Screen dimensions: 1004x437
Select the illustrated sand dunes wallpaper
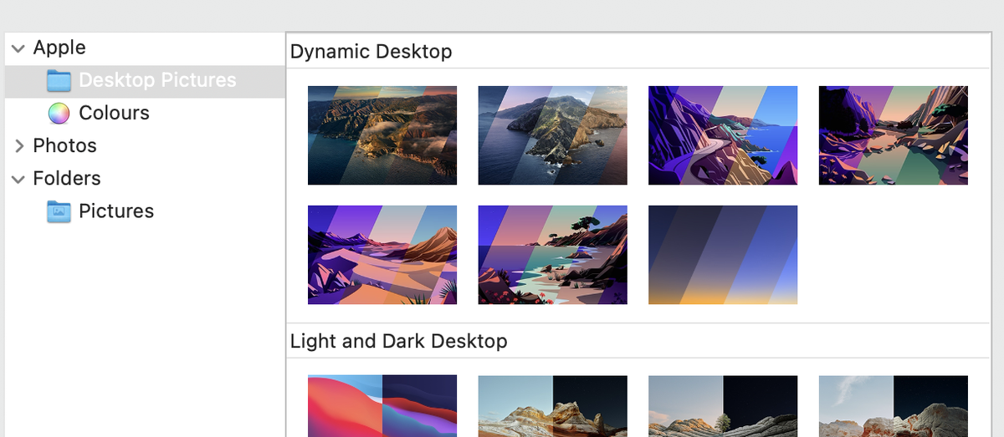(x=382, y=255)
